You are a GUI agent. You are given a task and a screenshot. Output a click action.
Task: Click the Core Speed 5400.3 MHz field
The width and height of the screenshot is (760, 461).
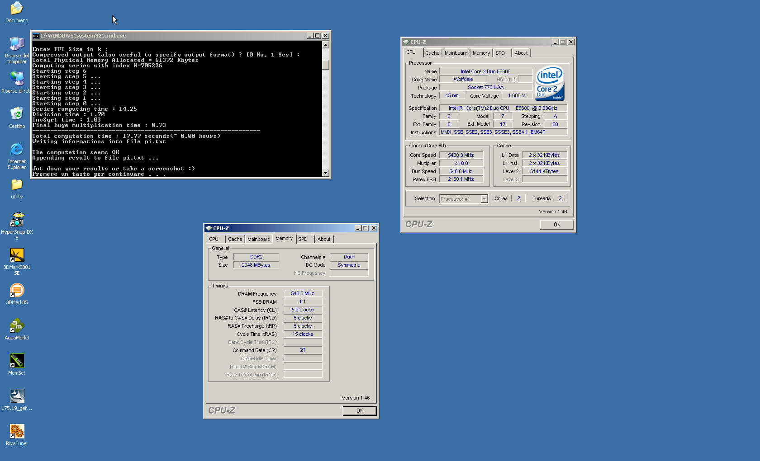click(461, 155)
